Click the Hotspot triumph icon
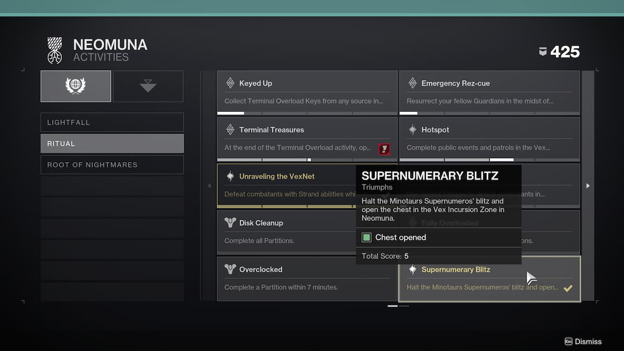 point(413,129)
